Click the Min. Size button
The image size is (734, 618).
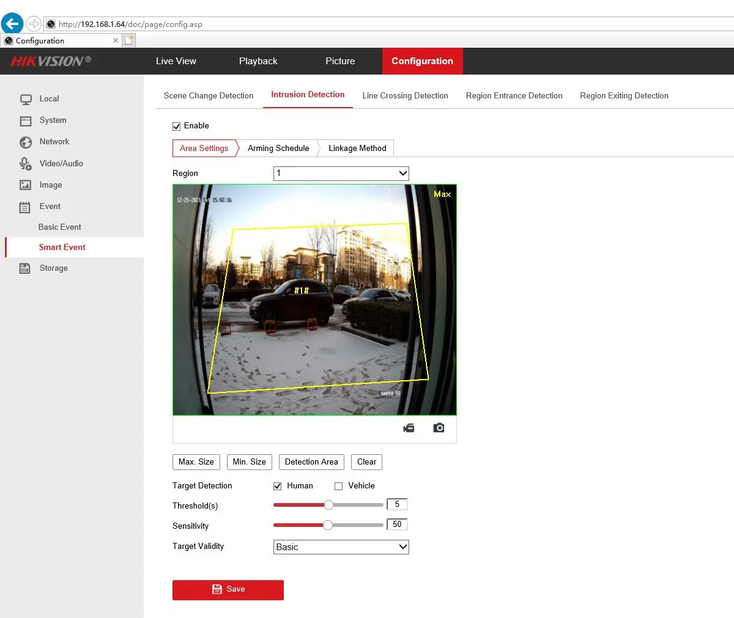click(x=249, y=462)
